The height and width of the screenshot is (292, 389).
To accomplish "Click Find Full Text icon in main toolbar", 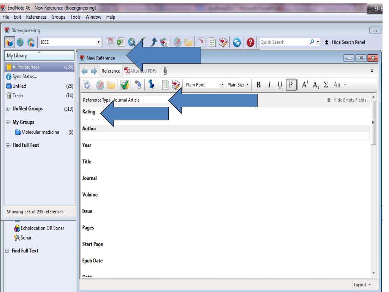I will (x=164, y=42).
